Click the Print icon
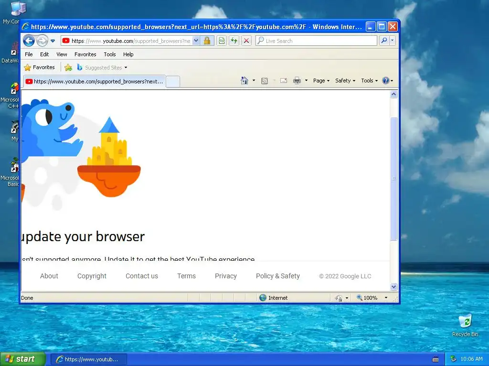Image resolution: width=489 pixels, height=366 pixels. point(297,81)
